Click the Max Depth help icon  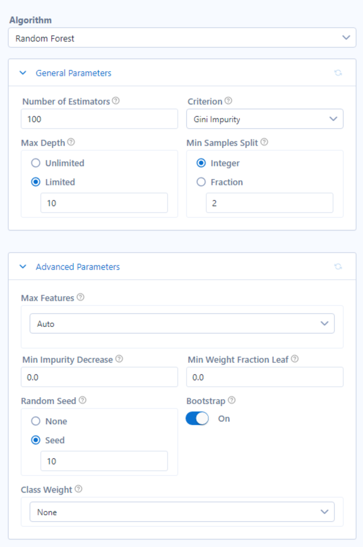(x=71, y=142)
